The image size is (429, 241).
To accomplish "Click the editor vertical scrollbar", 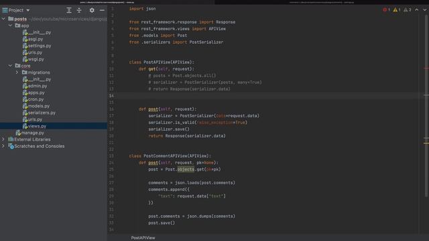I will 426,105.
